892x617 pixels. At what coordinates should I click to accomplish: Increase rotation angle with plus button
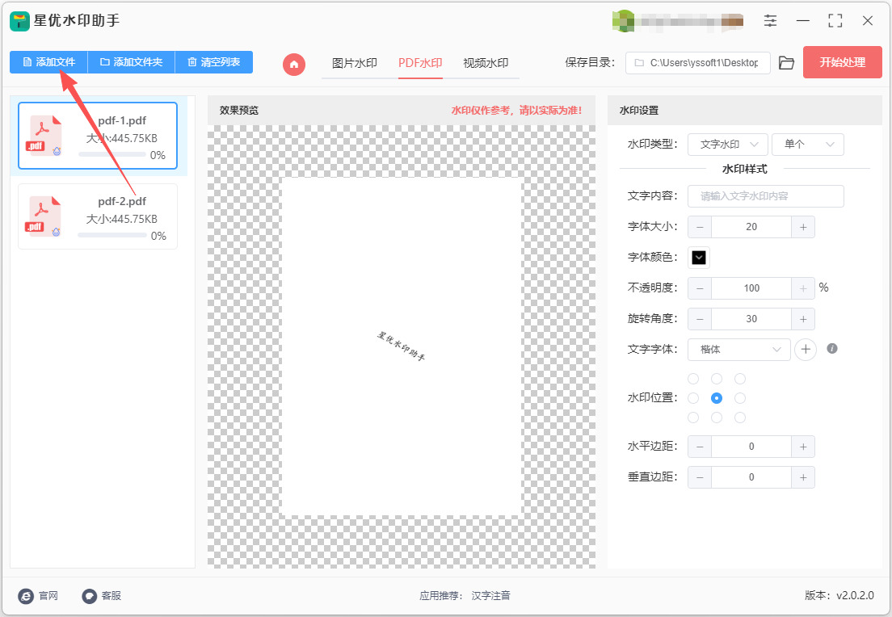coord(803,319)
